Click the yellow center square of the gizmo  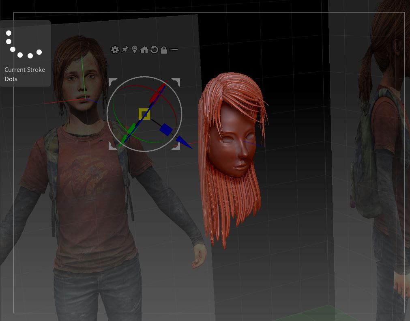pos(144,114)
